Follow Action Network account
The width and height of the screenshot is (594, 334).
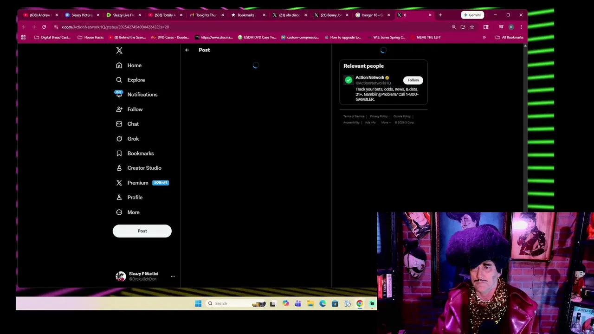click(413, 80)
